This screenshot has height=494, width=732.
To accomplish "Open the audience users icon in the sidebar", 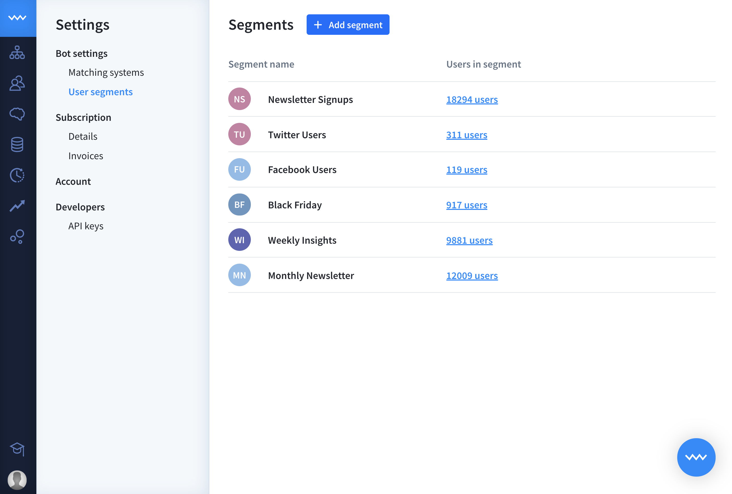I will pos(18,83).
